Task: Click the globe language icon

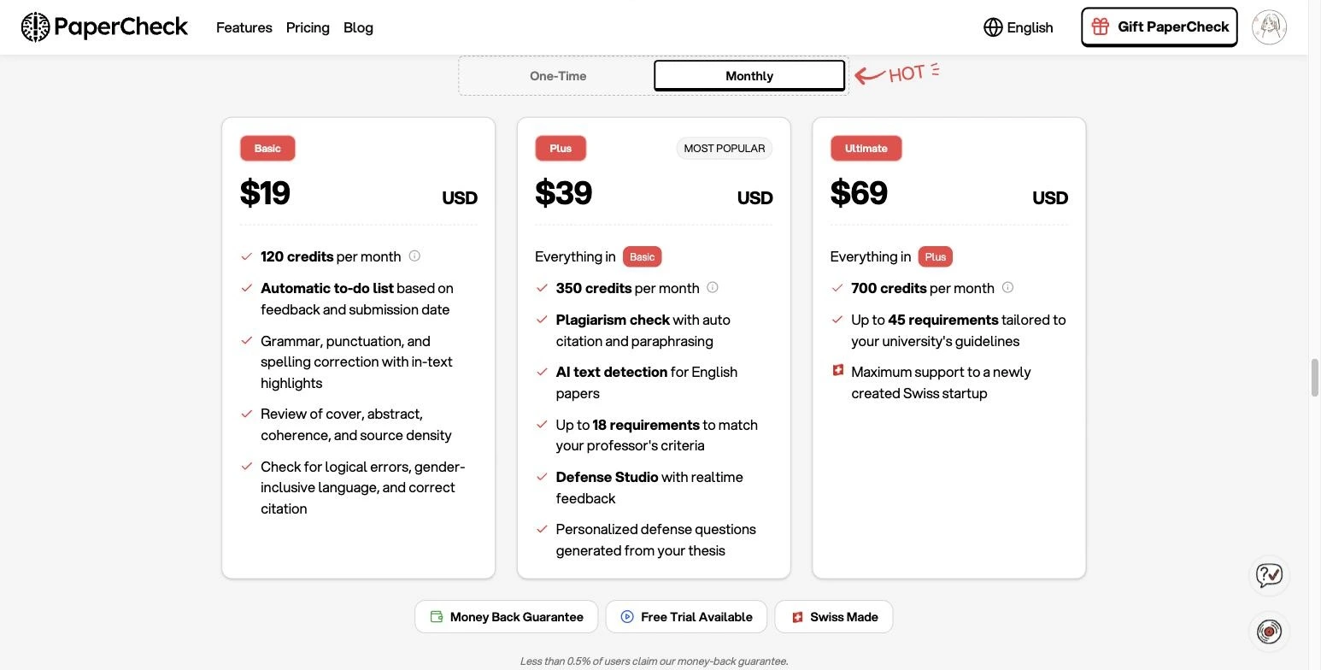Action: (993, 27)
